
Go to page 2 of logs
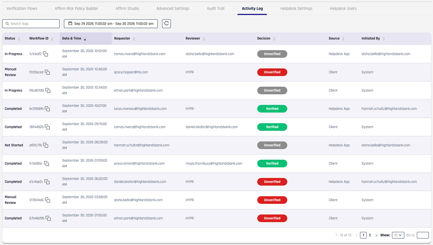[370, 235]
